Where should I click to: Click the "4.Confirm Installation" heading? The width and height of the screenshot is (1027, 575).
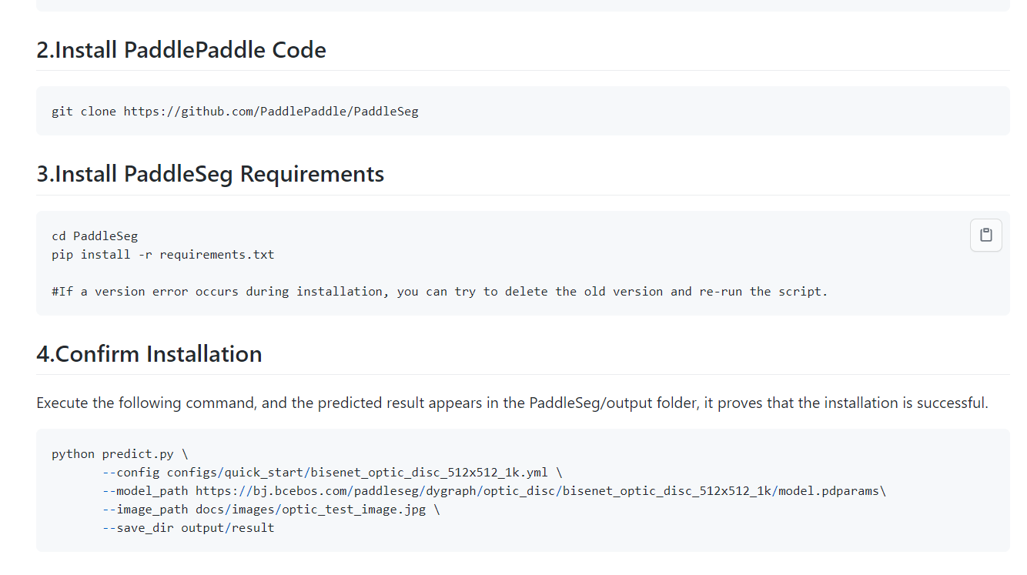pyautogui.click(x=149, y=354)
